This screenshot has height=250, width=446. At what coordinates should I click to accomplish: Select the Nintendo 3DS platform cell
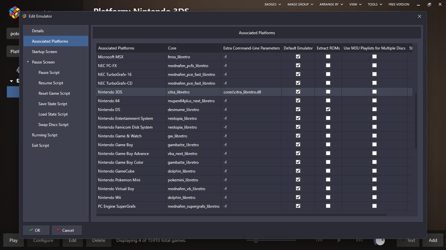click(x=131, y=92)
